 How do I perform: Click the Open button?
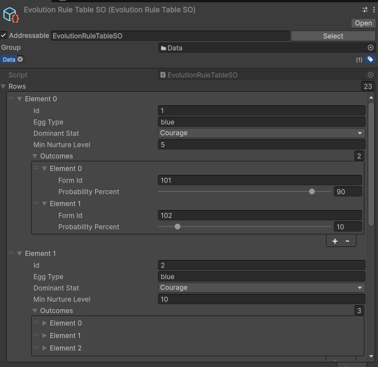(363, 23)
